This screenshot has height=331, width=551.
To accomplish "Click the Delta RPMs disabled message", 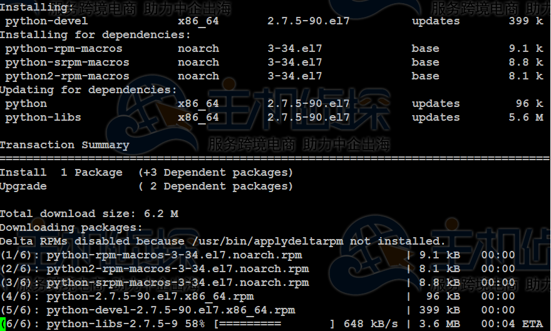I will [x=222, y=242].
